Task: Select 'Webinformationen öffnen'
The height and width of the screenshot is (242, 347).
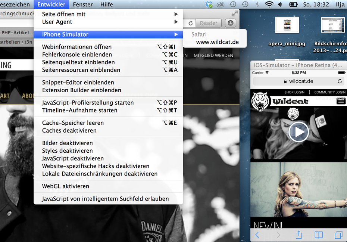Action: pyautogui.click(x=108, y=47)
